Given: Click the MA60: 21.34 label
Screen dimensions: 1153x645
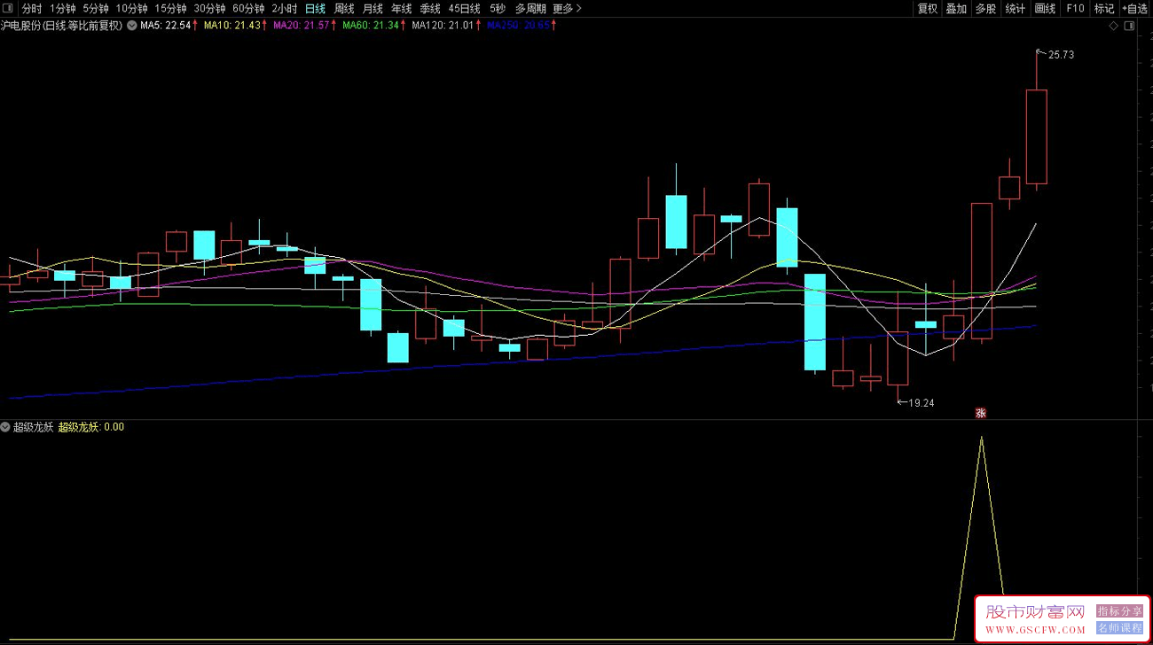Looking at the screenshot, I should point(371,26).
